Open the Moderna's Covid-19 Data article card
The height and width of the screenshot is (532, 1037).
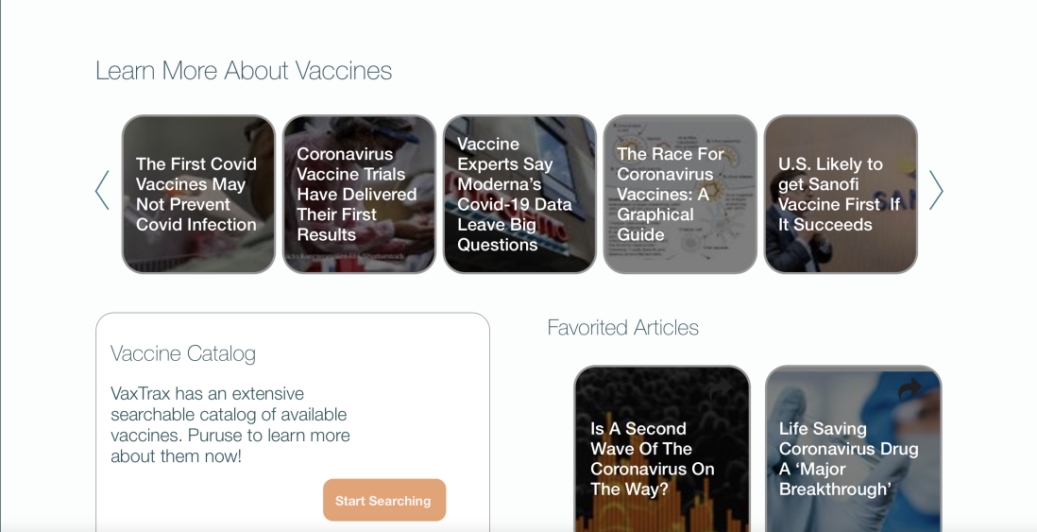[519, 195]
